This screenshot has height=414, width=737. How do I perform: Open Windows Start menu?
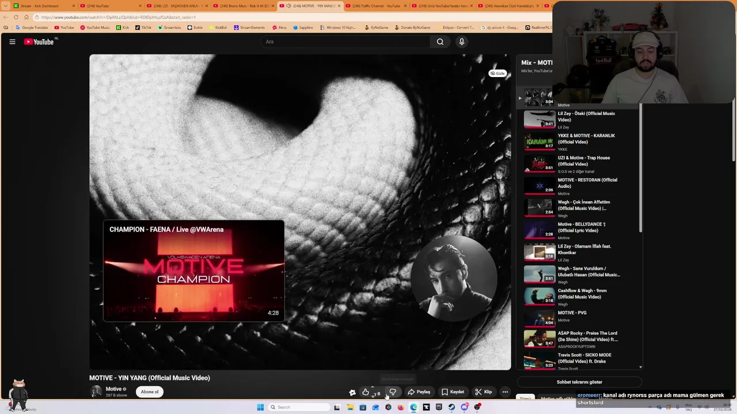tap(260, 407)
